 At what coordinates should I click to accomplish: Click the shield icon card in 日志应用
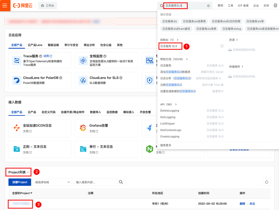[150, 80]
